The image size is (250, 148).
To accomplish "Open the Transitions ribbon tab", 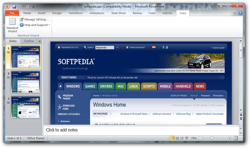I will 76,13.
